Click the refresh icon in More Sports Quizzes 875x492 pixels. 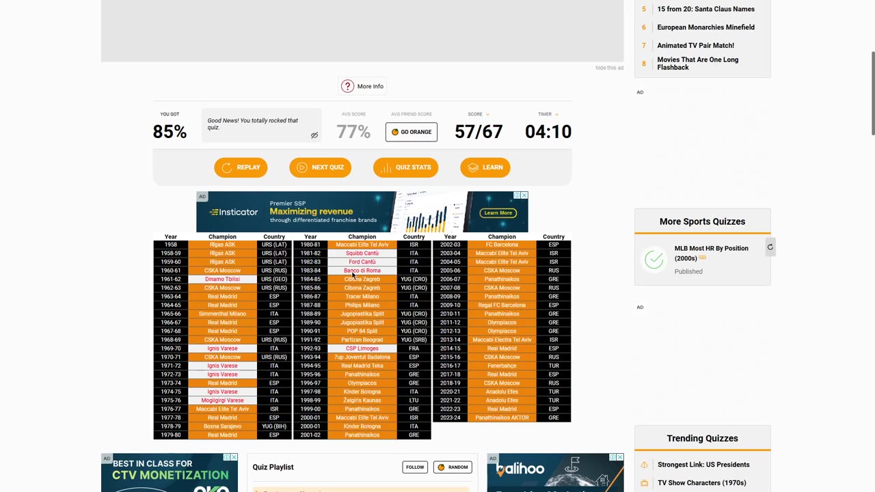click(x=770, y=247)
